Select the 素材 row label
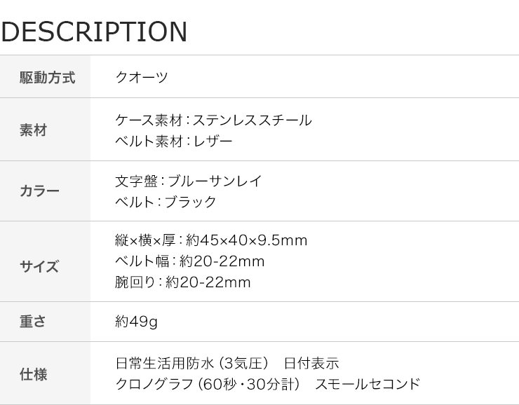This screenshot has width=519, height=405. 34,130
